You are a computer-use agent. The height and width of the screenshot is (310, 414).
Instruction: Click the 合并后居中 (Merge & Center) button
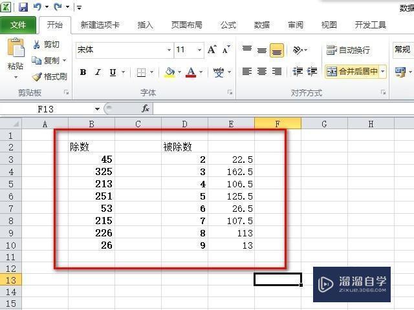(352, 72)
